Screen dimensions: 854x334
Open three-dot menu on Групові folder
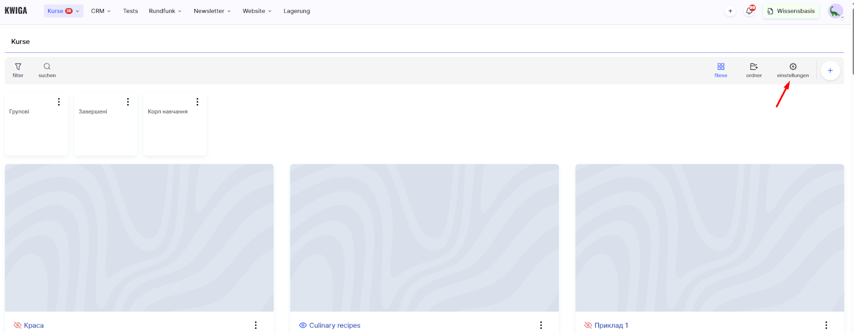(x=59, y=102)
